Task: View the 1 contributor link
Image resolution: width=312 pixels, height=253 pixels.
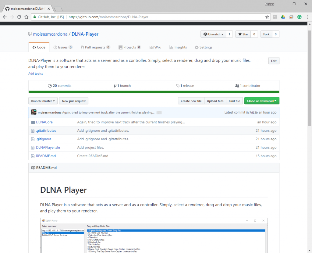Action: click(x=248, y=86)
